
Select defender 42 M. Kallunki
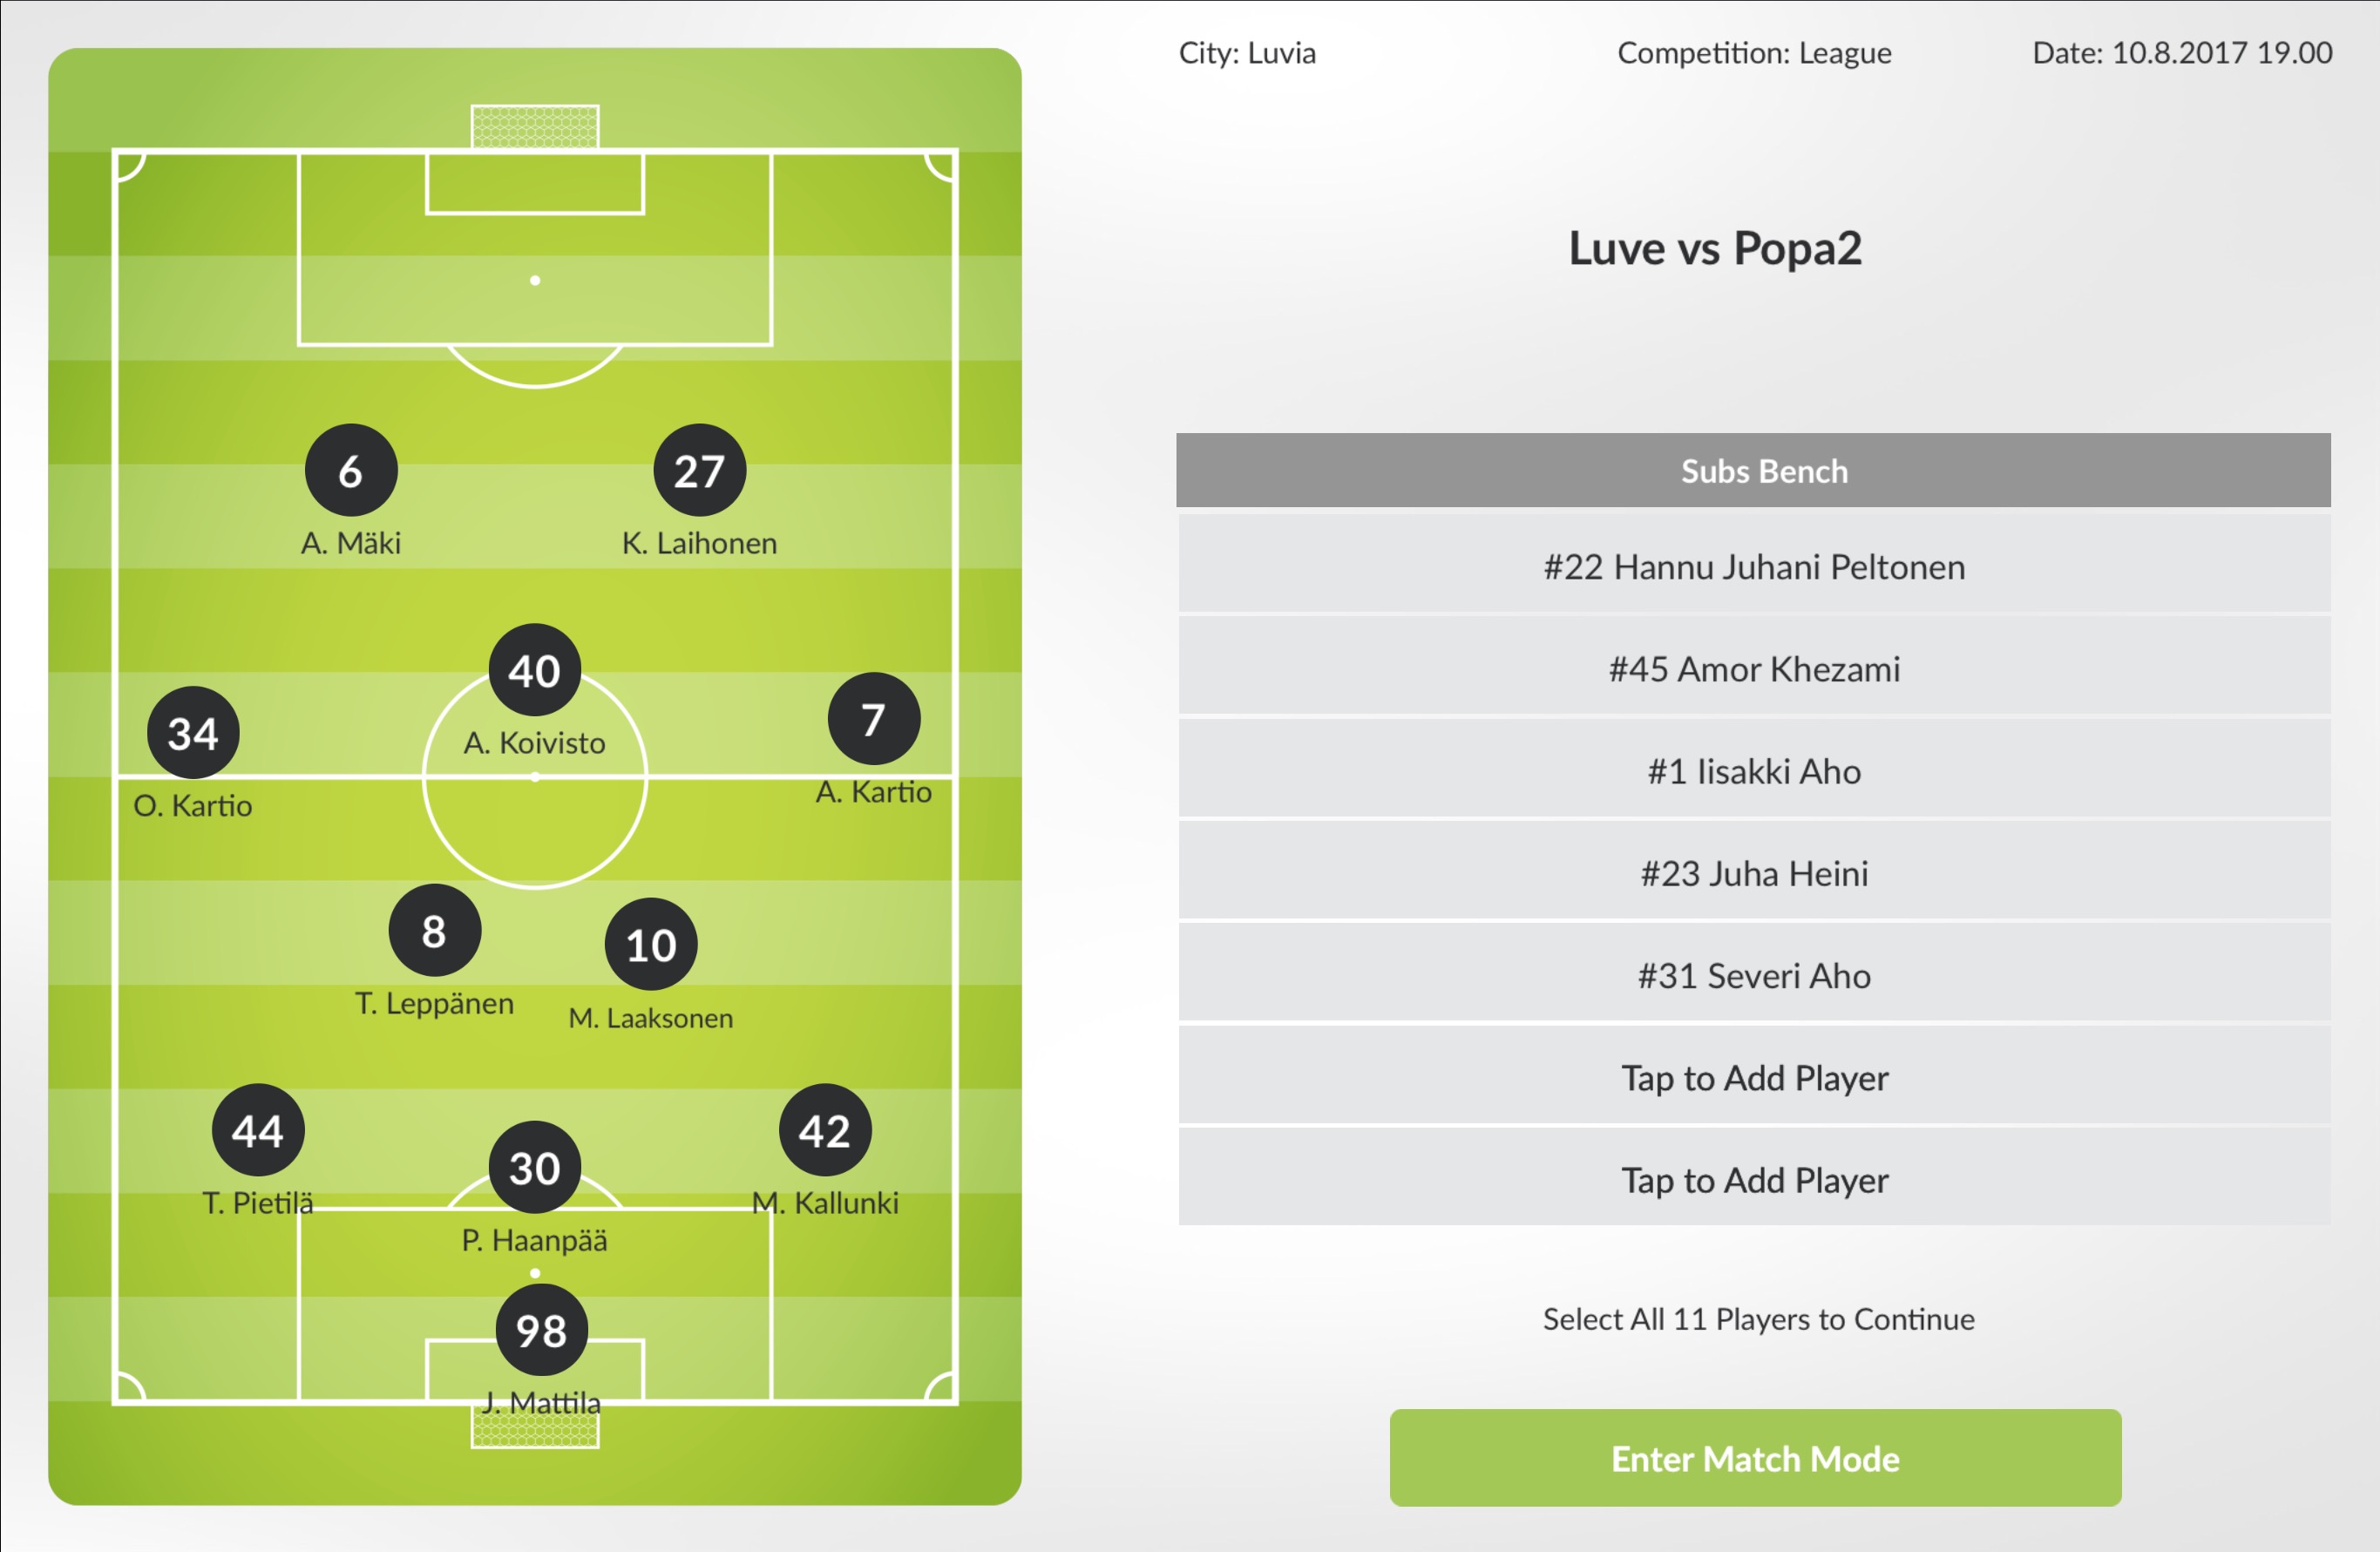[825, 1130]
